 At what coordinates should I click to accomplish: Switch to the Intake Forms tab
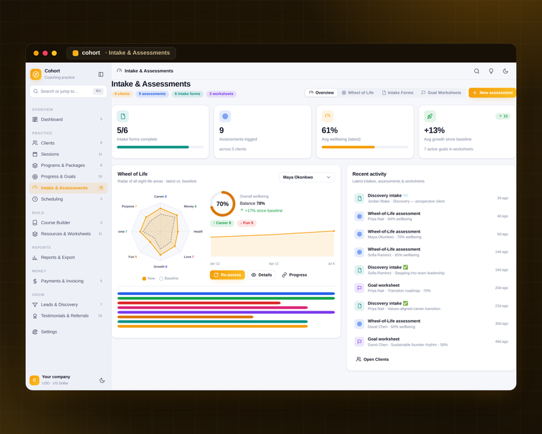click(x=398, y=92)
